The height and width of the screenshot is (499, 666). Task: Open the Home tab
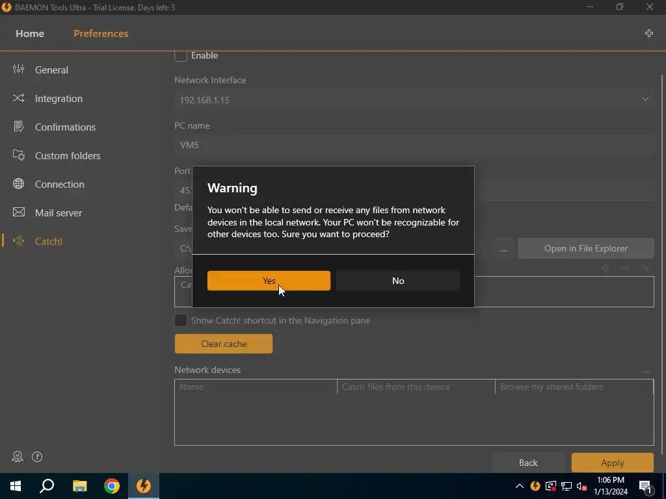tap(30, 34)
